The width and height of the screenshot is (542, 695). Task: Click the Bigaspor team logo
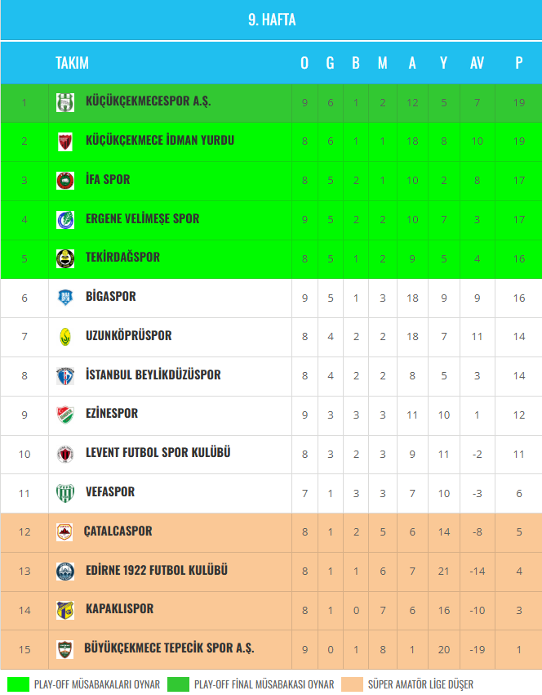pyautogui.click(x=65, y=298)
